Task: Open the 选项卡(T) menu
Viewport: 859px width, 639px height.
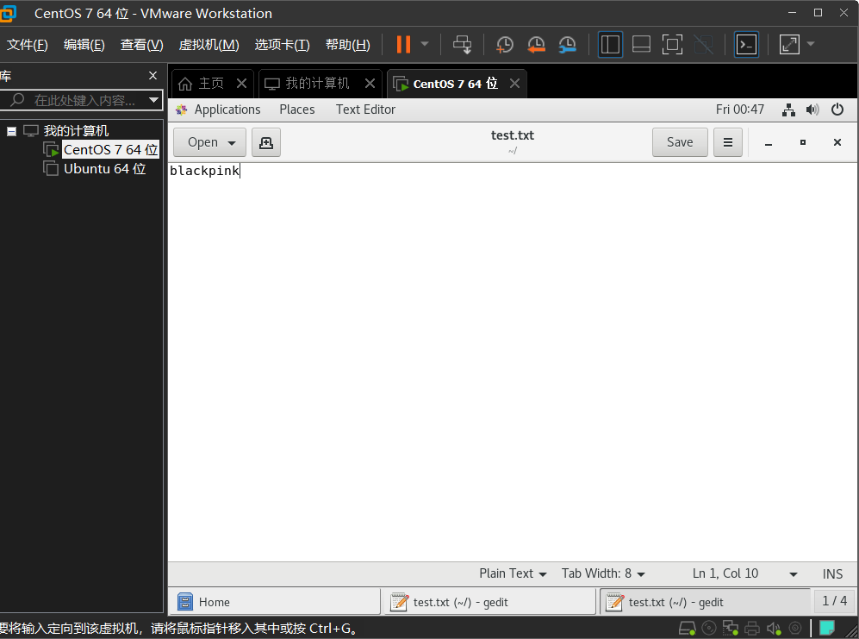Action: [x=282, y=45]
